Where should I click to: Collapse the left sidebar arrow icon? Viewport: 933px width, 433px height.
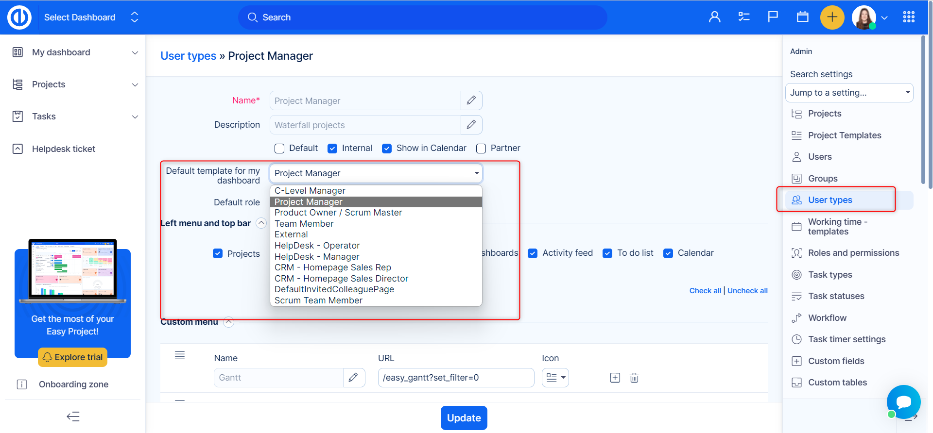pos(73,416)
